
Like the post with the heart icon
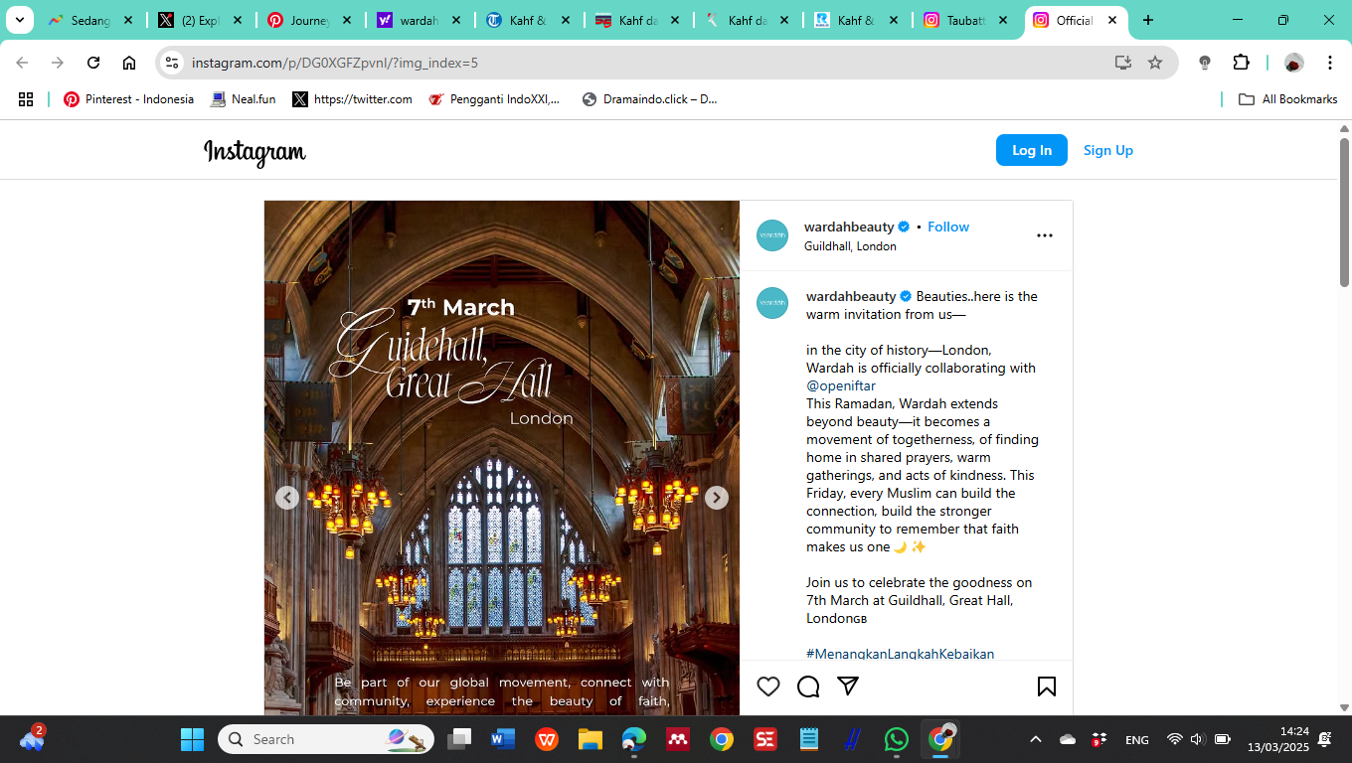(x=768, y=687)
